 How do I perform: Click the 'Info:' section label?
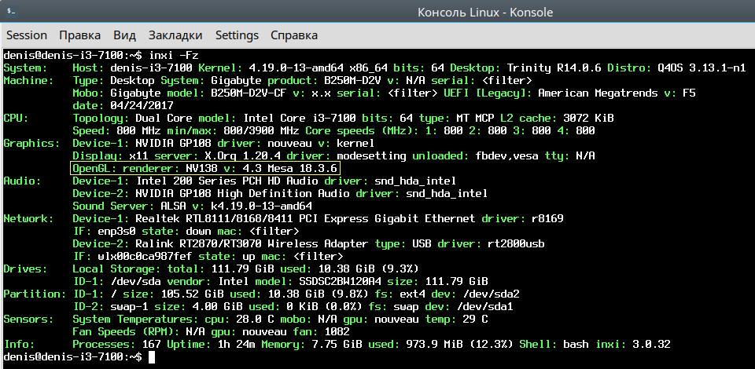click(19, 344)
